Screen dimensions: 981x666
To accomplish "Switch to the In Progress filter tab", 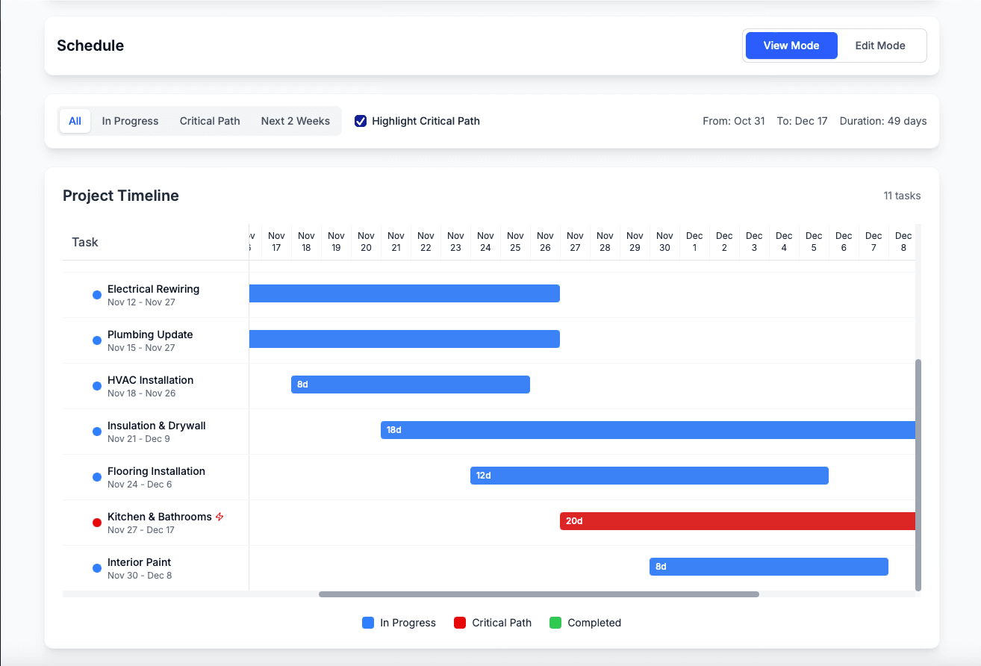I will (130, 120).
